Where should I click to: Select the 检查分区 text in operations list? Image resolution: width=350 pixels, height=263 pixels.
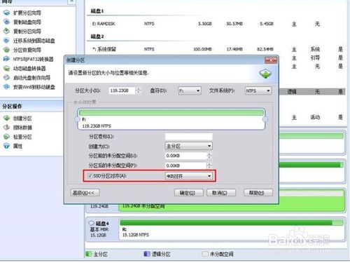22,137
